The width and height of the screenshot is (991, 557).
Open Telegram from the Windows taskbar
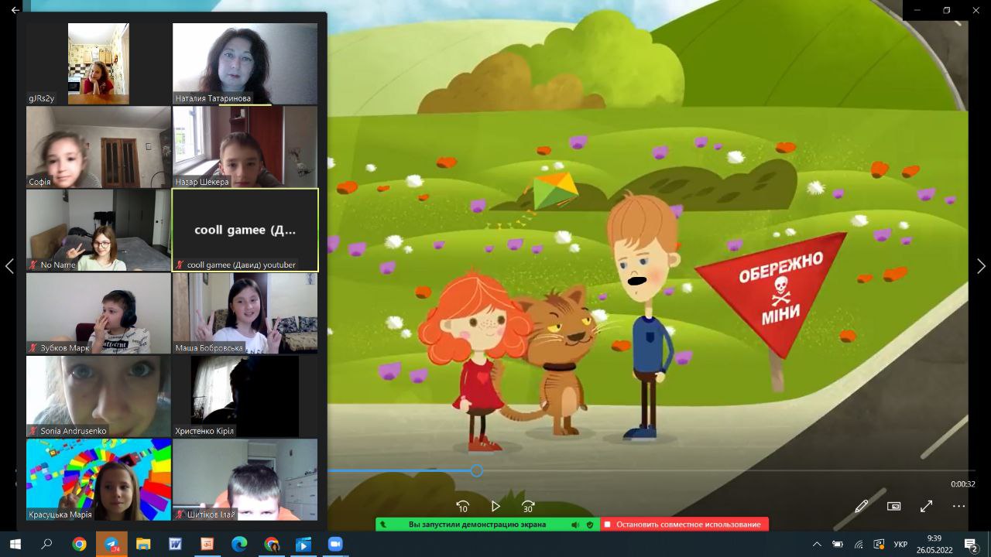[x=111, y=544]
